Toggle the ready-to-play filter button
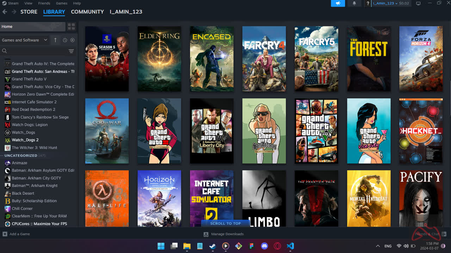451x253 pixels. [72, 40]
